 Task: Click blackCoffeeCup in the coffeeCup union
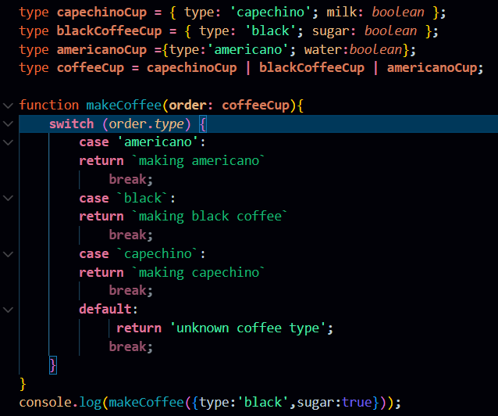point(312,68)
